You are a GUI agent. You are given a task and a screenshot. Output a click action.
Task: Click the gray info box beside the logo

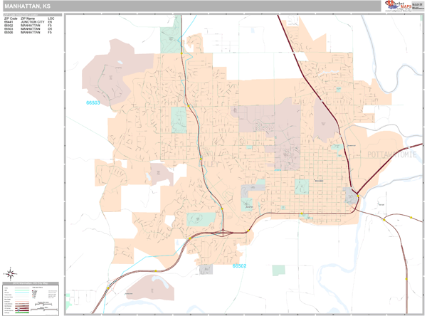tap(418, 6)
